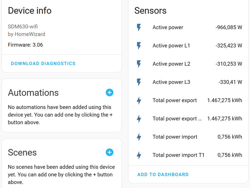This screenshot has width=250, height=188.
Task: Click the Active power L2 bolt icon
Action: pyautogui.click(x=139, y=64)
